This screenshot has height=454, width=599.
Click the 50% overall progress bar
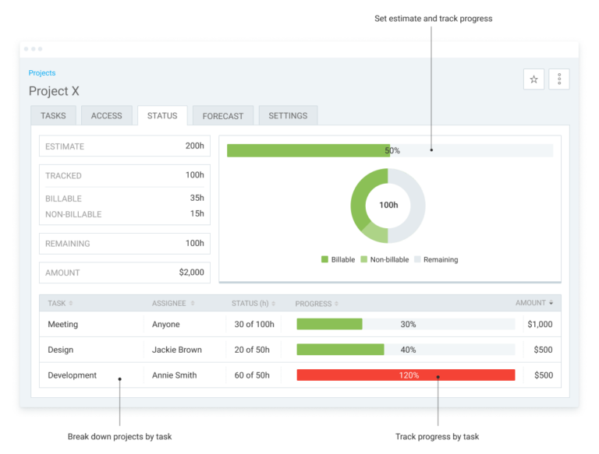390,151
